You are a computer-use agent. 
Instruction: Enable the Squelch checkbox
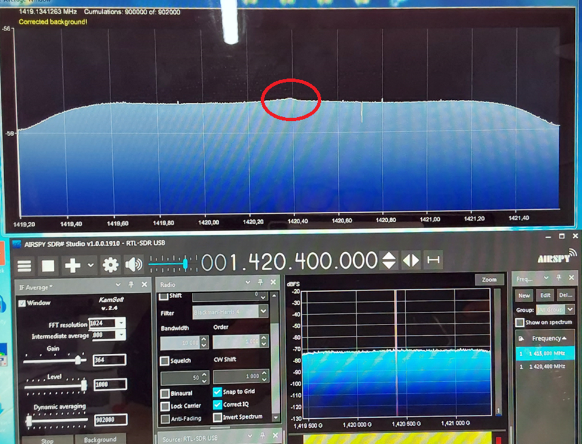tap(164, 361)
